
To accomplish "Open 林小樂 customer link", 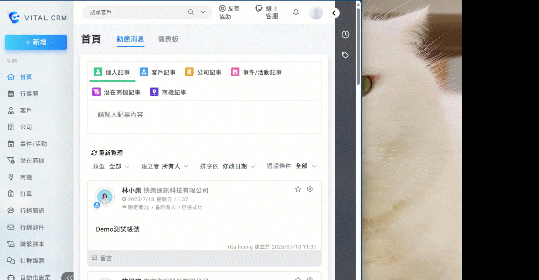I will (x=132, y=191).
